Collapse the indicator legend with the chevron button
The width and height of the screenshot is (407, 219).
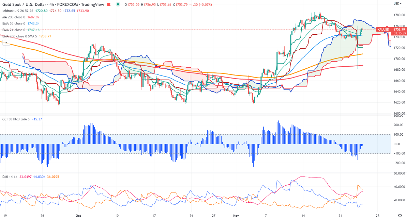click(6, 43)
